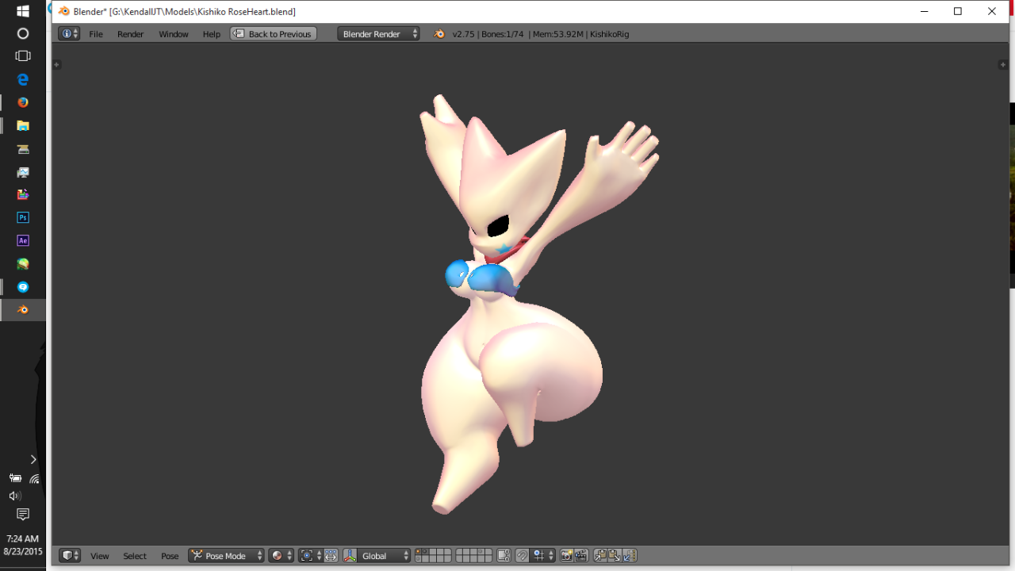
Task: Show properties region via right plus icon
Action: (x=1003, y=65)
